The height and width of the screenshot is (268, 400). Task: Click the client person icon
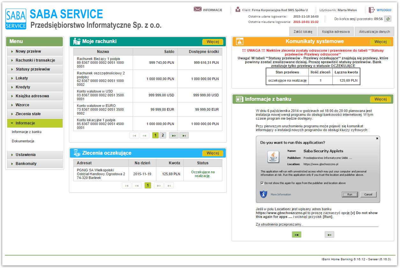coord(238,9)
